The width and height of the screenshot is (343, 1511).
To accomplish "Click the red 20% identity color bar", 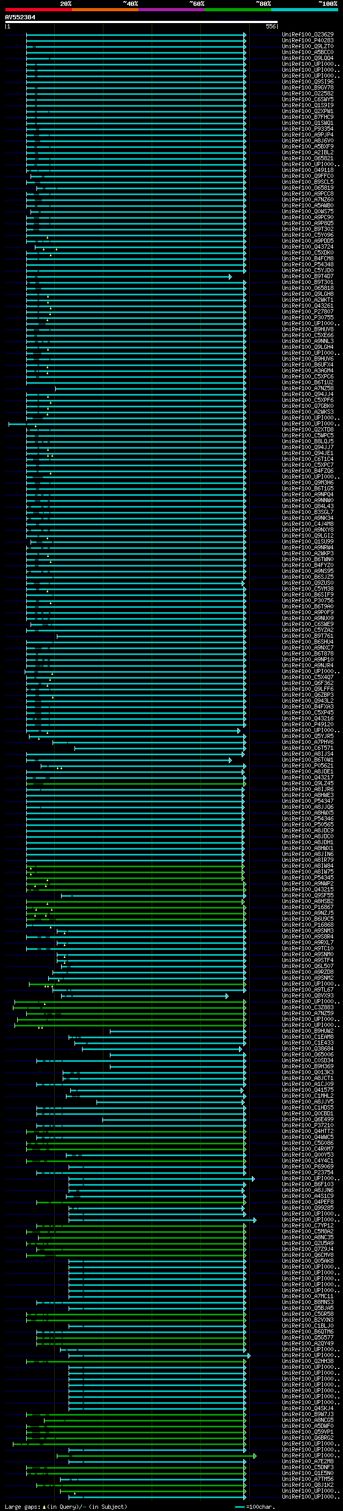I will (x=38, y=10).
